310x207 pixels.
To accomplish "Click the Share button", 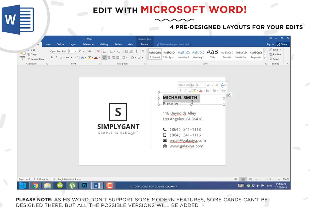I will point(282,44).
